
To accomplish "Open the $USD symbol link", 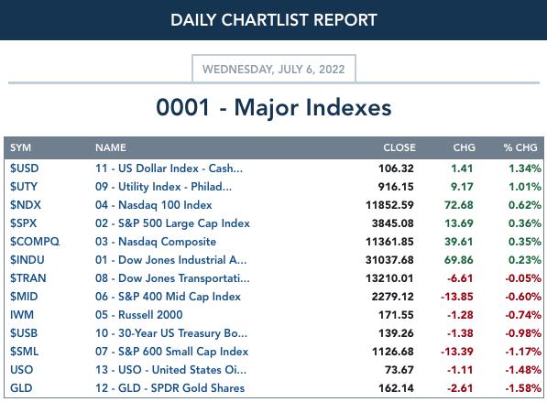I will tap(24, 168).
